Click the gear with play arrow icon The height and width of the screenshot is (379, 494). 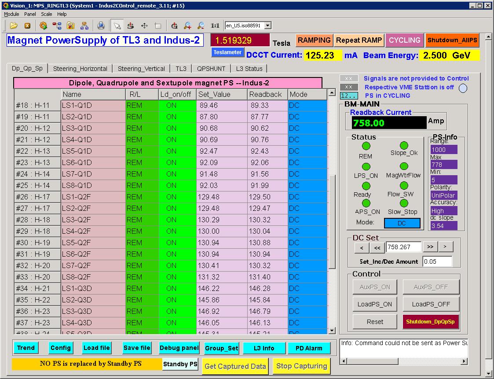43,26
